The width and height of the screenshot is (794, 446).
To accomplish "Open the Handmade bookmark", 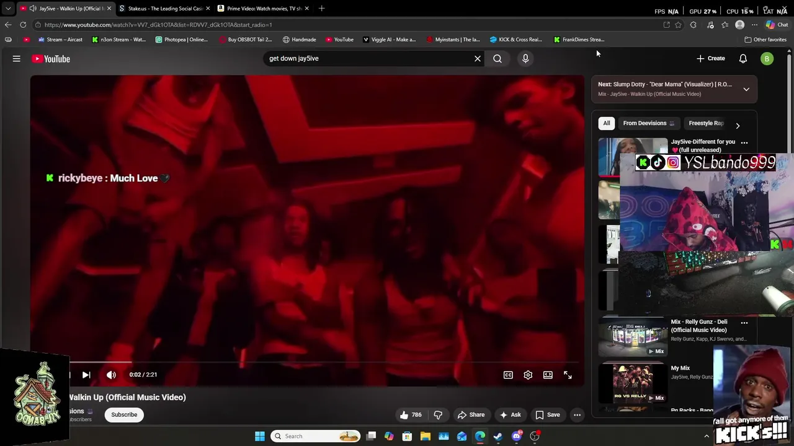I will pos(299,40).
